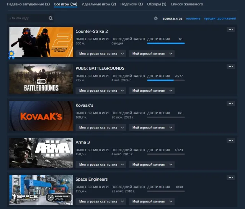Open the Обзоры (1) tab
Image resolution: width=245 pixels, height=209 pixels.
(x=157, y=4)
